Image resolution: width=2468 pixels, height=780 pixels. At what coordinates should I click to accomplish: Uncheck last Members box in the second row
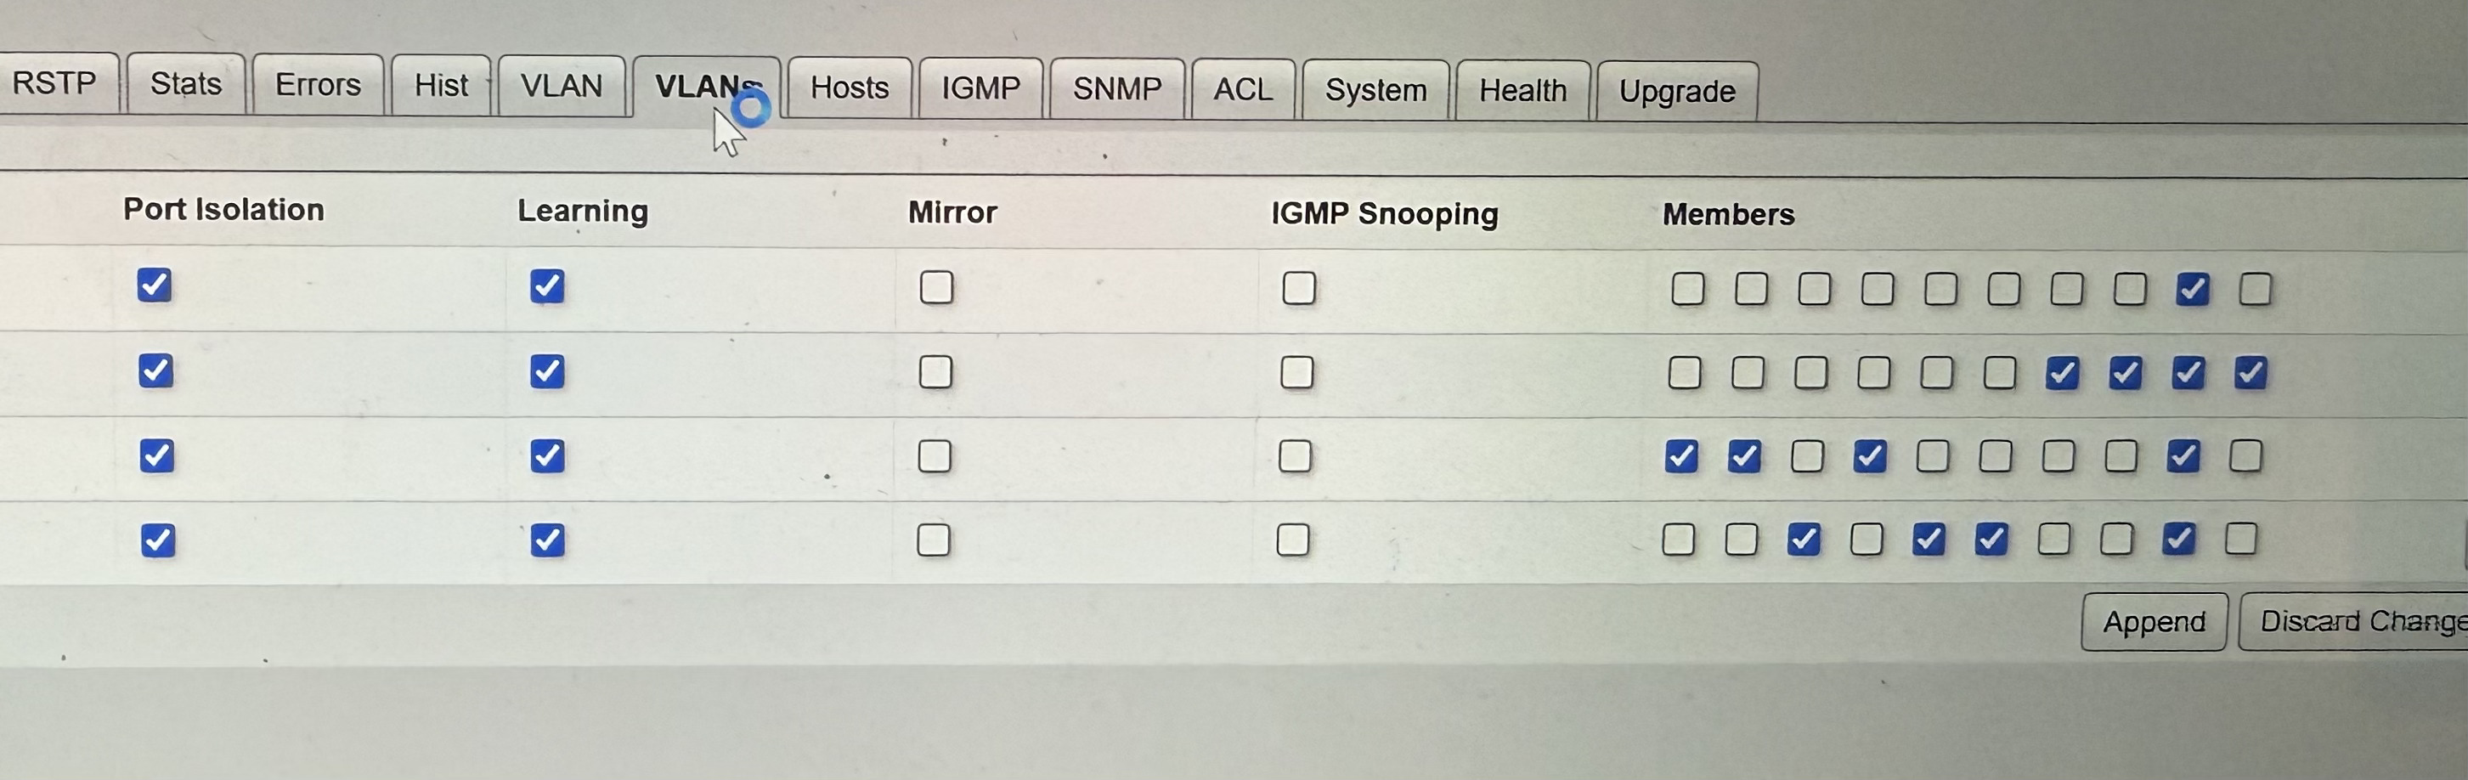tap(2251, 373)
